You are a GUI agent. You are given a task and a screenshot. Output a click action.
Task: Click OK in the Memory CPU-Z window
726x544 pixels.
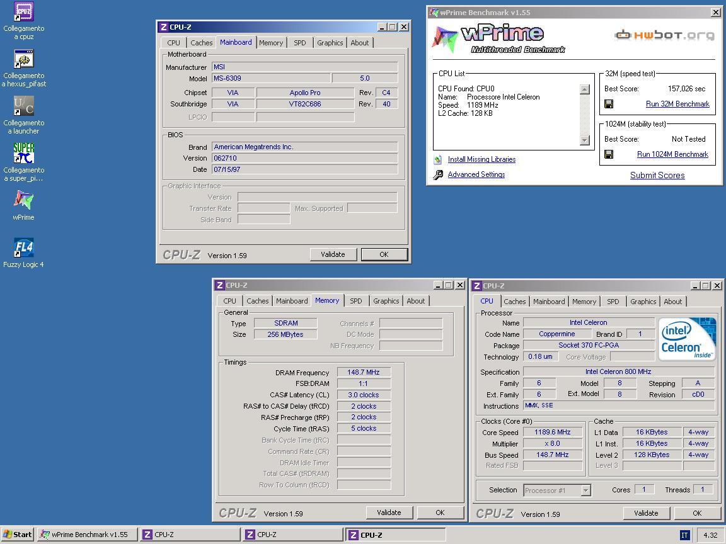[440, 513]
